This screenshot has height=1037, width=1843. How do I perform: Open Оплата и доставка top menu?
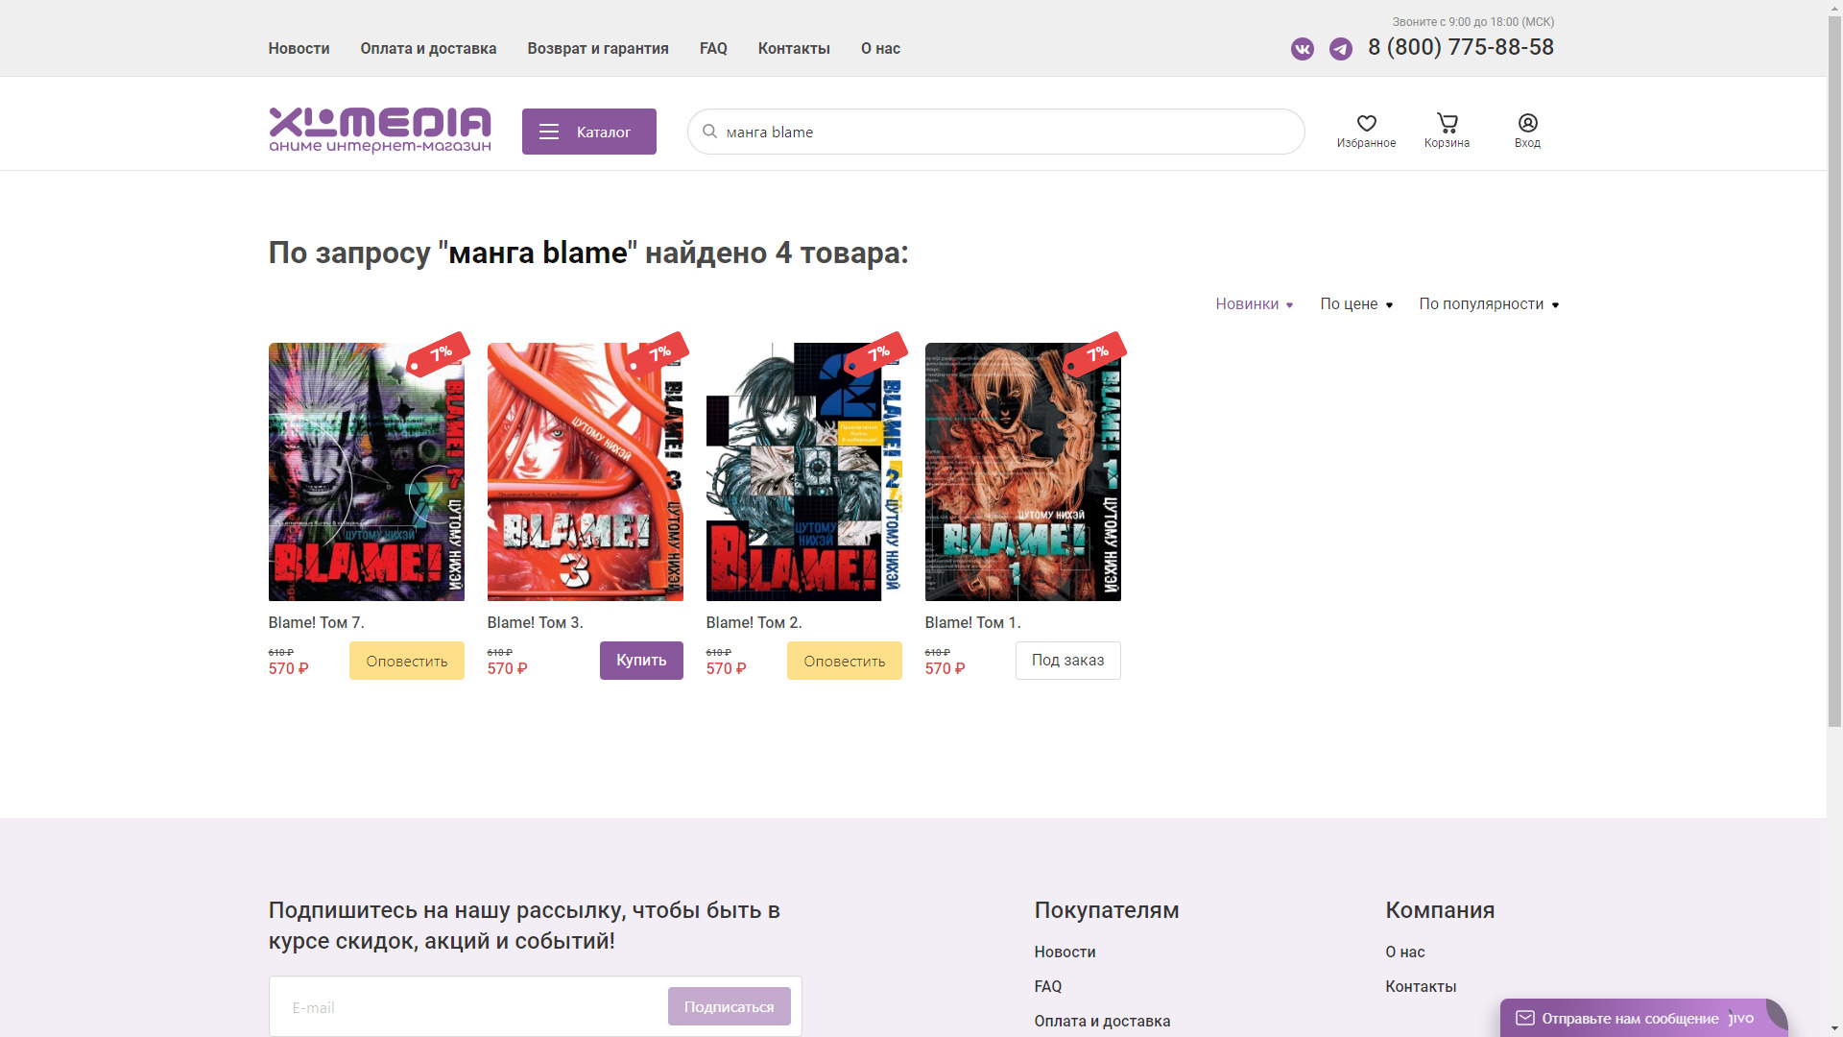point(428,49)
